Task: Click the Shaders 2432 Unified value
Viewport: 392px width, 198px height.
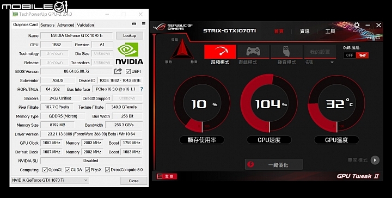Action: tap(60, 98)
